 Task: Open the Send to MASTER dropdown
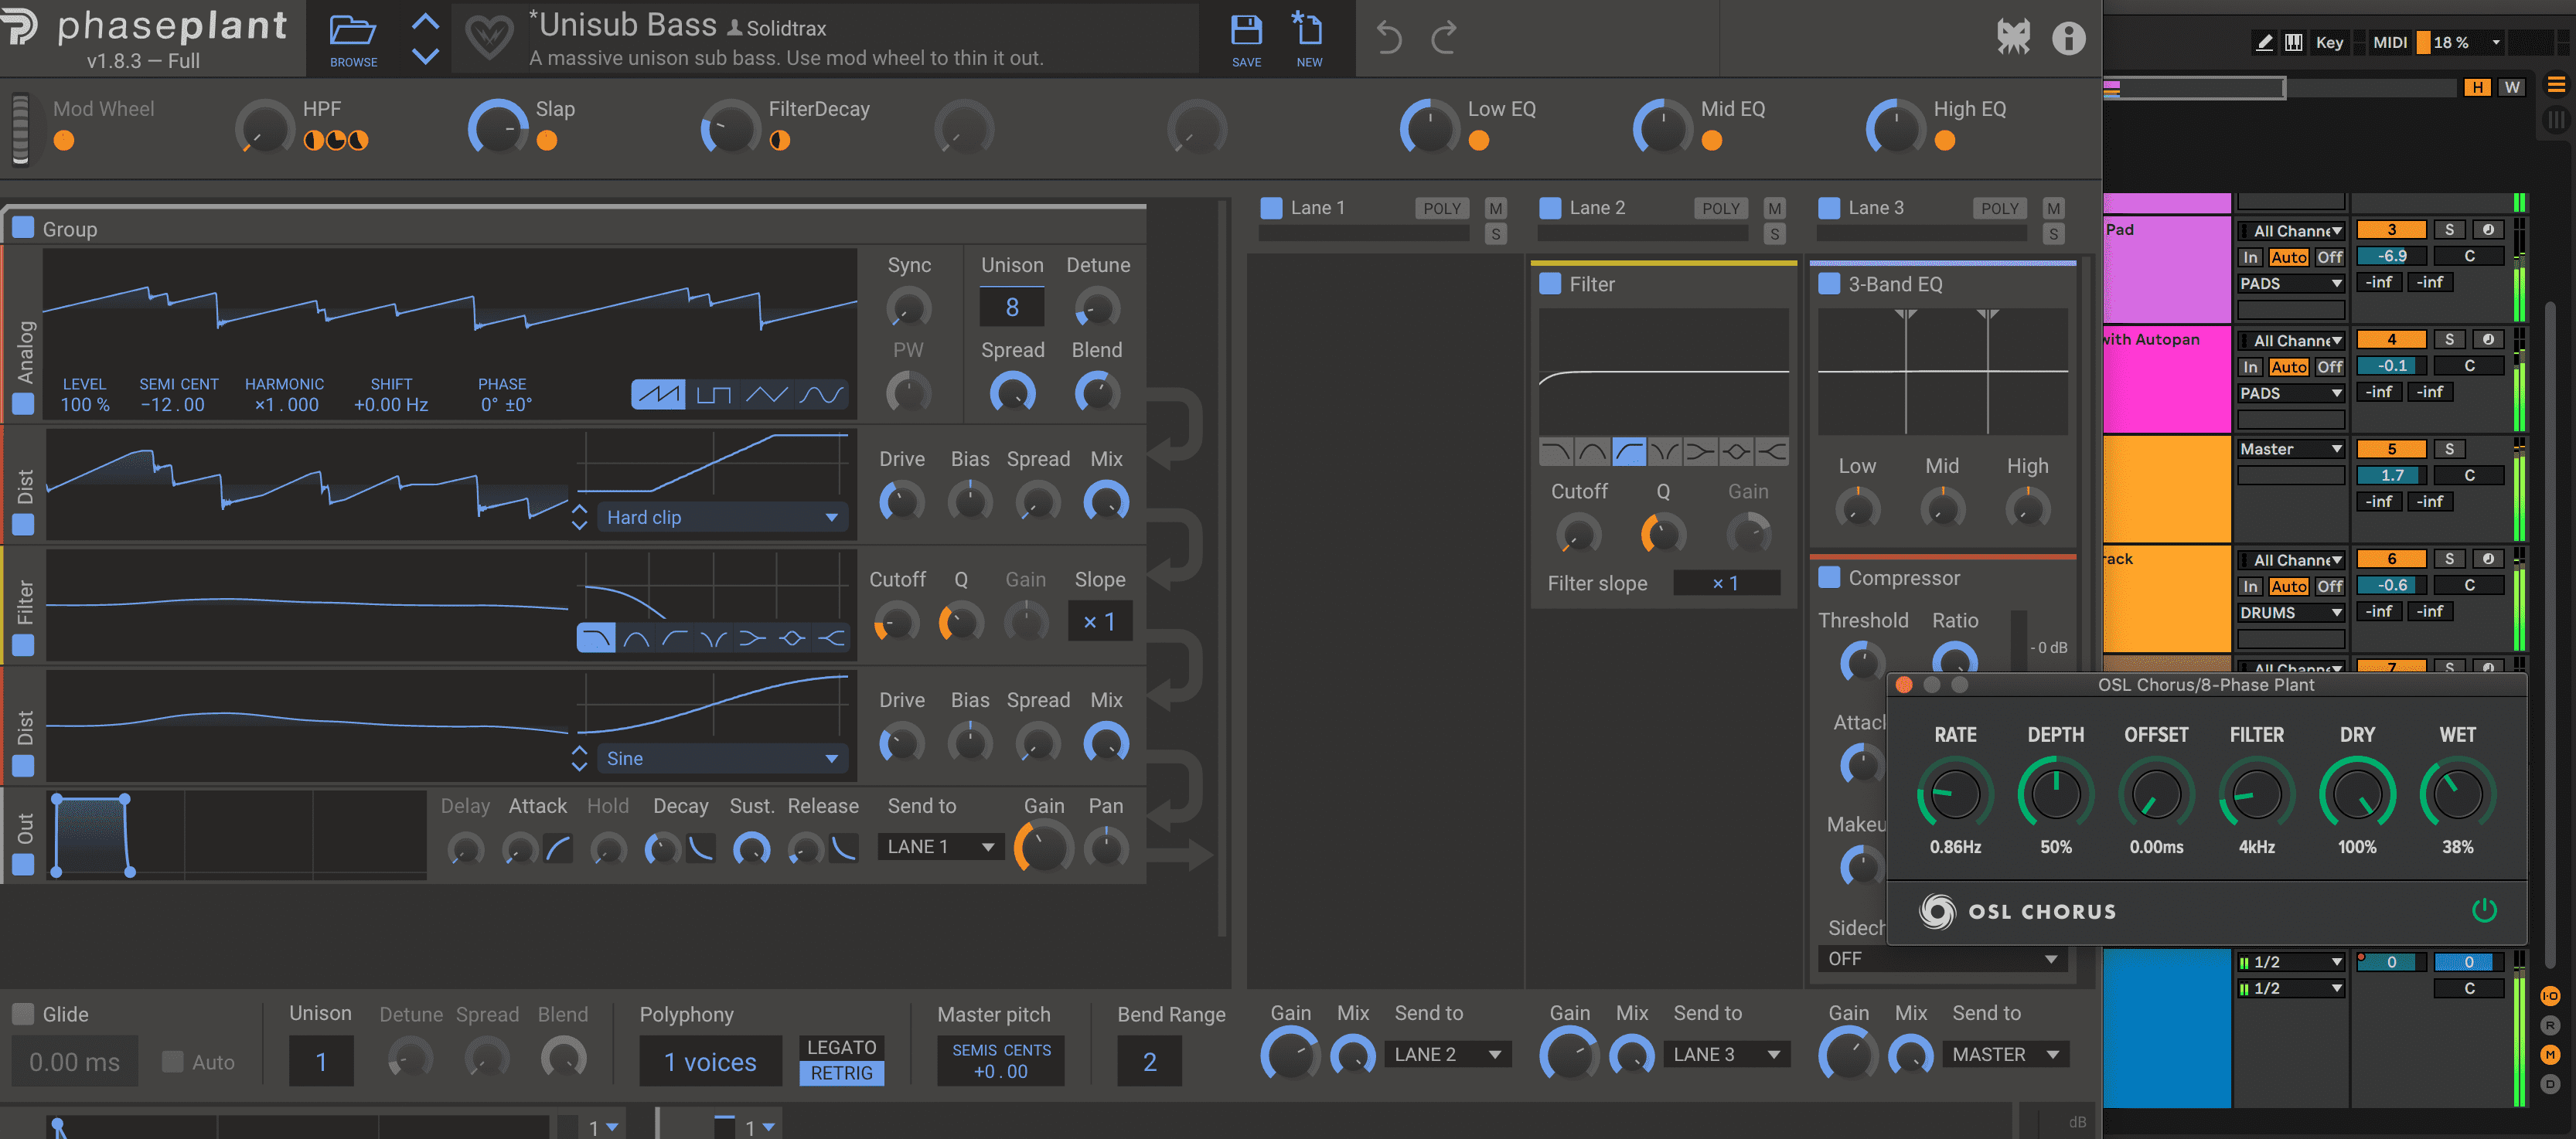(x=2005, y=1054)
